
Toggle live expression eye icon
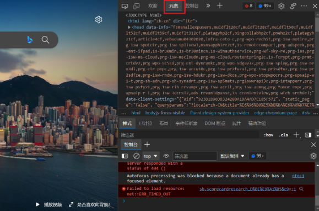166,156
